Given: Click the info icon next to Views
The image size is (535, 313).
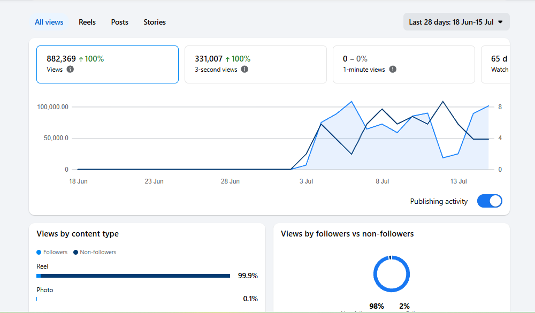Looking at the screenshot, I should coord(70,70).
